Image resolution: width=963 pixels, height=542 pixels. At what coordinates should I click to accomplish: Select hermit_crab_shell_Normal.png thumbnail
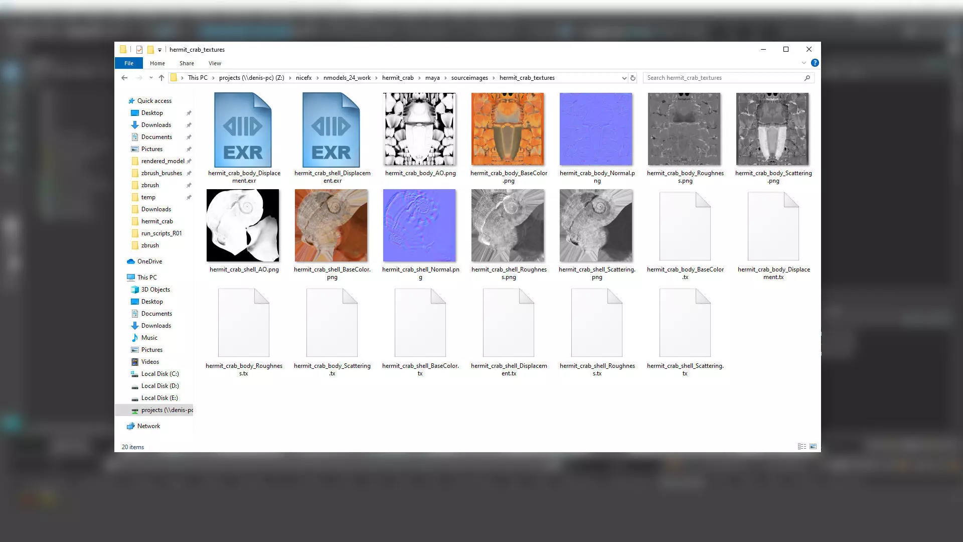pyautogui.click(x=419, y=225)
